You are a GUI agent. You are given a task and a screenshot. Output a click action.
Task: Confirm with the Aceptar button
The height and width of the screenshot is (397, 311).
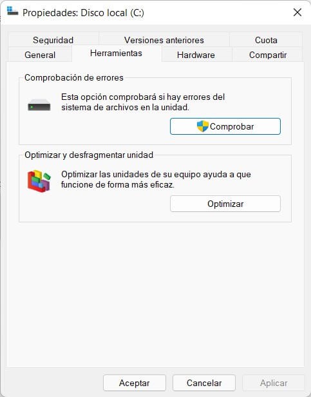(135, 383)
